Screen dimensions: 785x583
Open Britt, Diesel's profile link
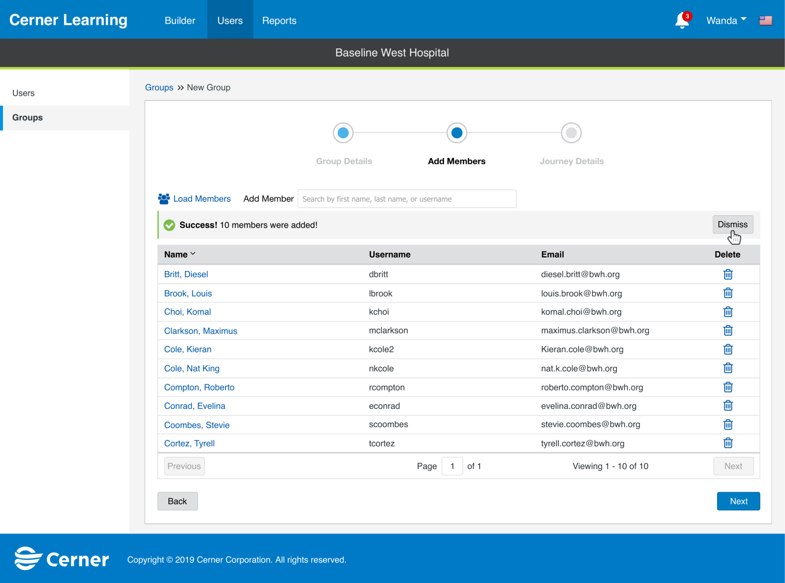(x=186, y=274)
